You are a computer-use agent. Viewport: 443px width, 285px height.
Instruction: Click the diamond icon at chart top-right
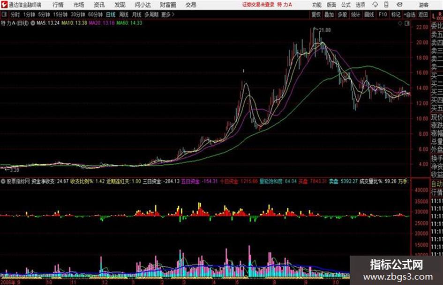point(400,23)
